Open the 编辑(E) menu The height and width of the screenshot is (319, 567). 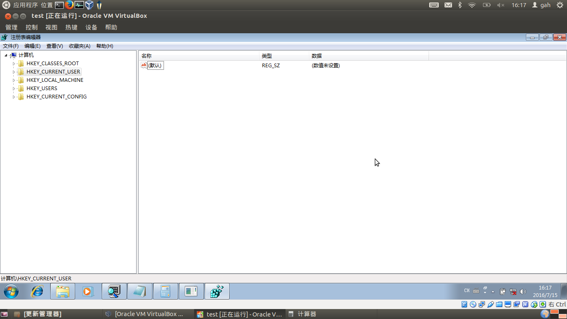tap(32, 46)
